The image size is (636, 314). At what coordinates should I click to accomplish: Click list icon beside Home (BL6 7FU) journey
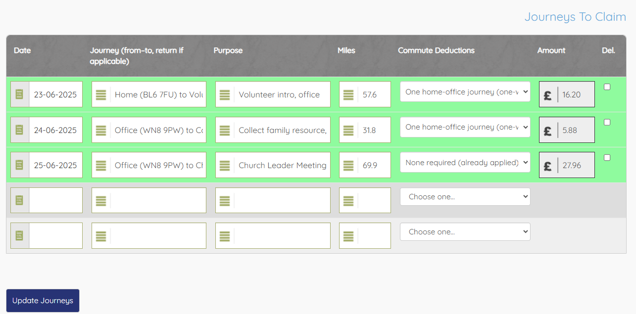click(101, 94)
